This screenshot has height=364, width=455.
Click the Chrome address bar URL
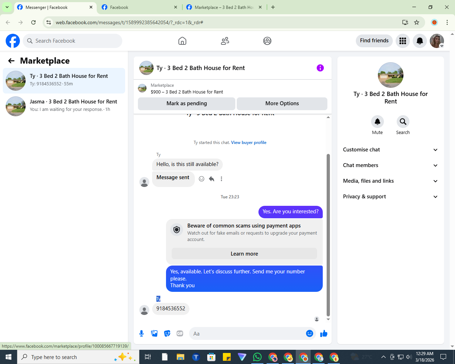[129, 22]
